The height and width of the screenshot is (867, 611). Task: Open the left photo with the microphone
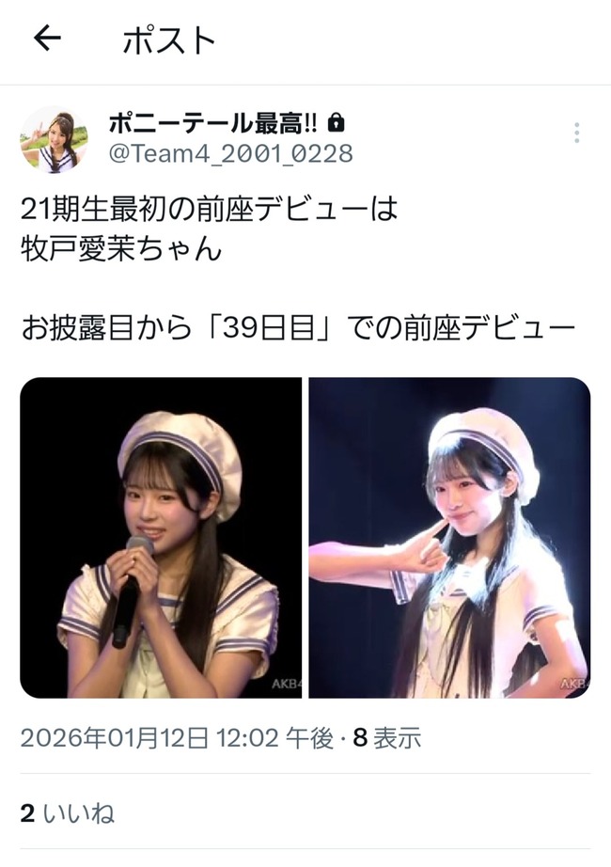coord(161,538)
